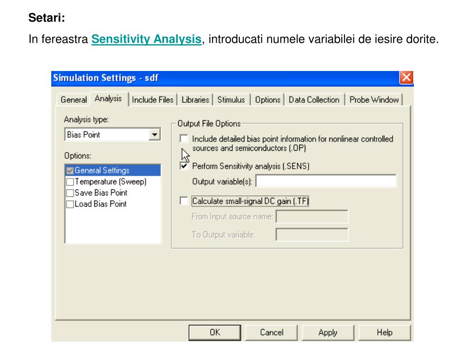The image size is (473, 354).
Task: Click the 'Simulation Settings - sdf' title
Action: pos(106,78)
